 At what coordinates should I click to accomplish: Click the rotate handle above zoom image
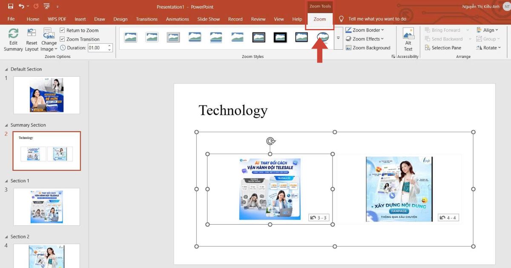(270, 141)
